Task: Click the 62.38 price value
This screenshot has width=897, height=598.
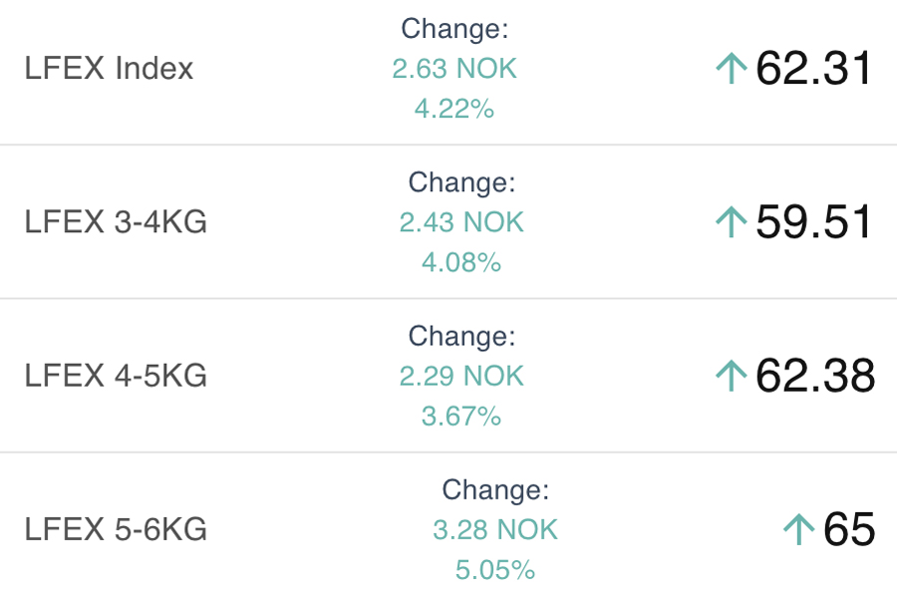Action: [x=814, y=376]
